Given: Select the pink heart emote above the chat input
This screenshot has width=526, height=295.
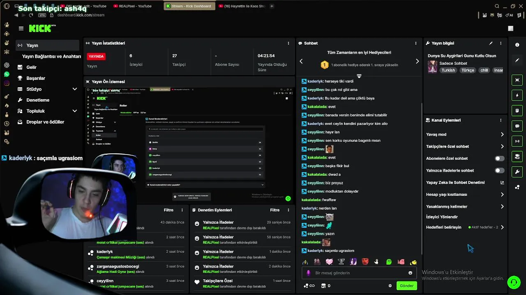Looking at the screenshot, I should (329, 261).
